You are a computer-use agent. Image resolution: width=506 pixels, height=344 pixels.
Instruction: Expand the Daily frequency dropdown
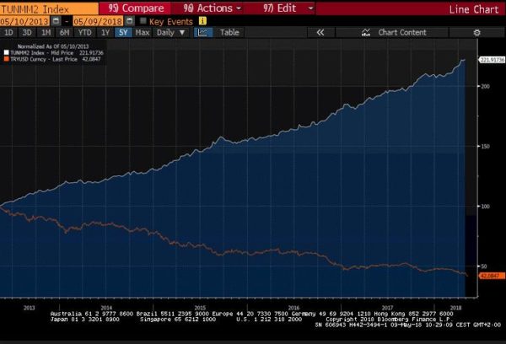pyautogui.click(x=170, y=32)
